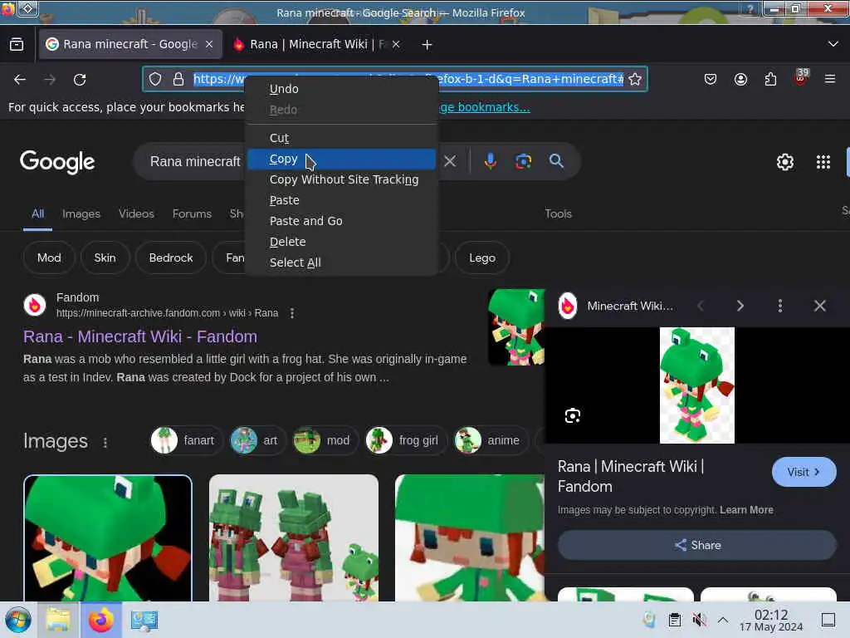Choose Delete in the context menu
The height and width of the screenshot is (638, 850).
pos(341,242)
